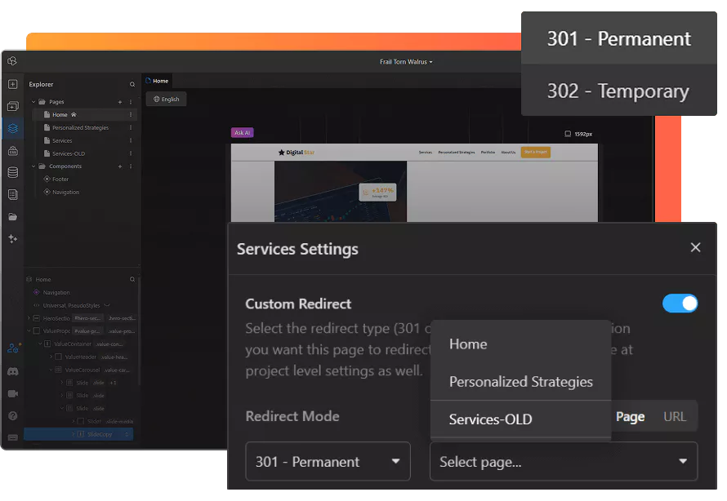Click the Ask AI button above the canvas
The height and width of the screenshot is (501, 727).
point(242,131)
